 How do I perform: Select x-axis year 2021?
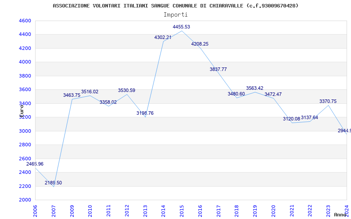click(x=292, y=211)
